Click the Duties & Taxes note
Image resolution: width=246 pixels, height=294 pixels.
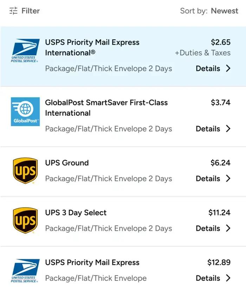click(x=203, y=53)
